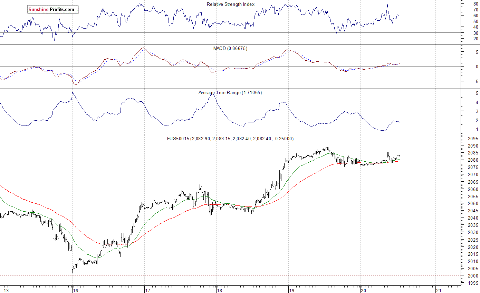The width and height of the screenshot is (480, 293).
Task: Click date label 21 on time axis
Action: pyautogui.click(x=439, y=290)
